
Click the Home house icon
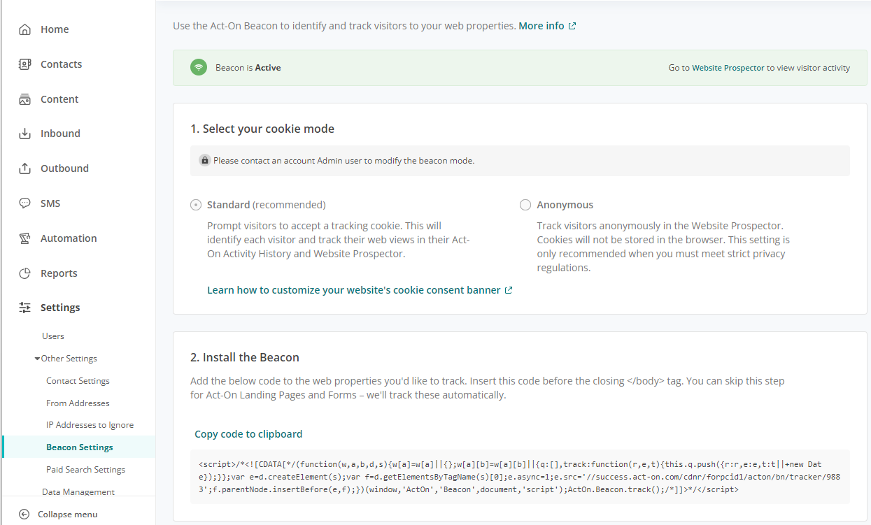click(x=25, y=29)
